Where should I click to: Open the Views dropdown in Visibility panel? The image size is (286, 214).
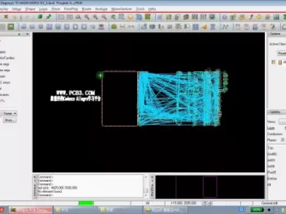pos(282,122)
